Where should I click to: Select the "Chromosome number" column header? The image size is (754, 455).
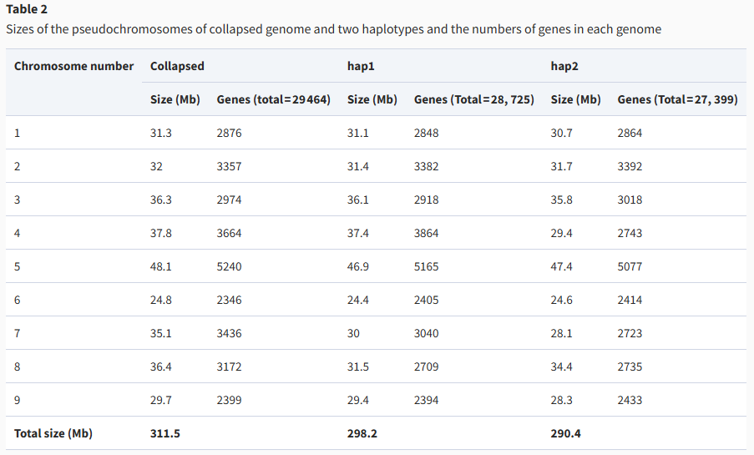pyautogui.click(x=73, y=66)
